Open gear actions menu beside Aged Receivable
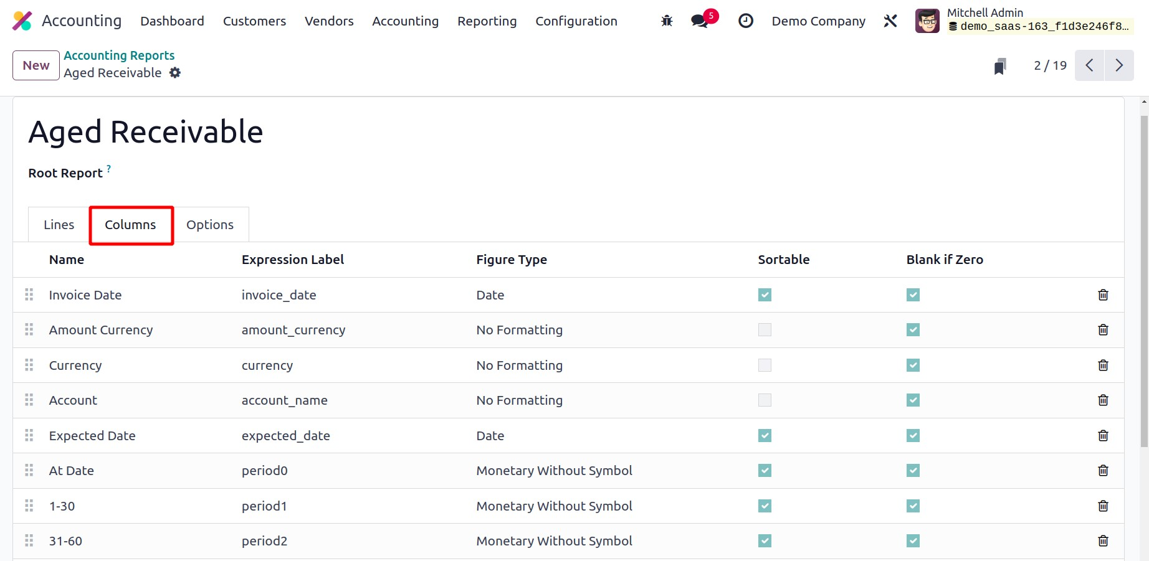Image resolution: width=1149 pixels, height=561 pixels. point(175,73)
